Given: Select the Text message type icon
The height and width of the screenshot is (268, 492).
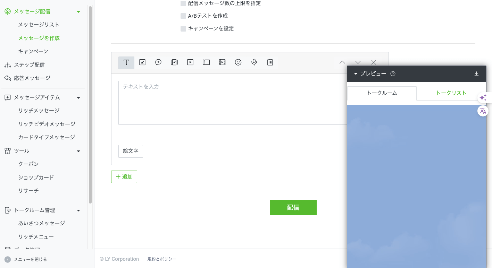Looking at the screenshot, I should (x=126, y=63).
